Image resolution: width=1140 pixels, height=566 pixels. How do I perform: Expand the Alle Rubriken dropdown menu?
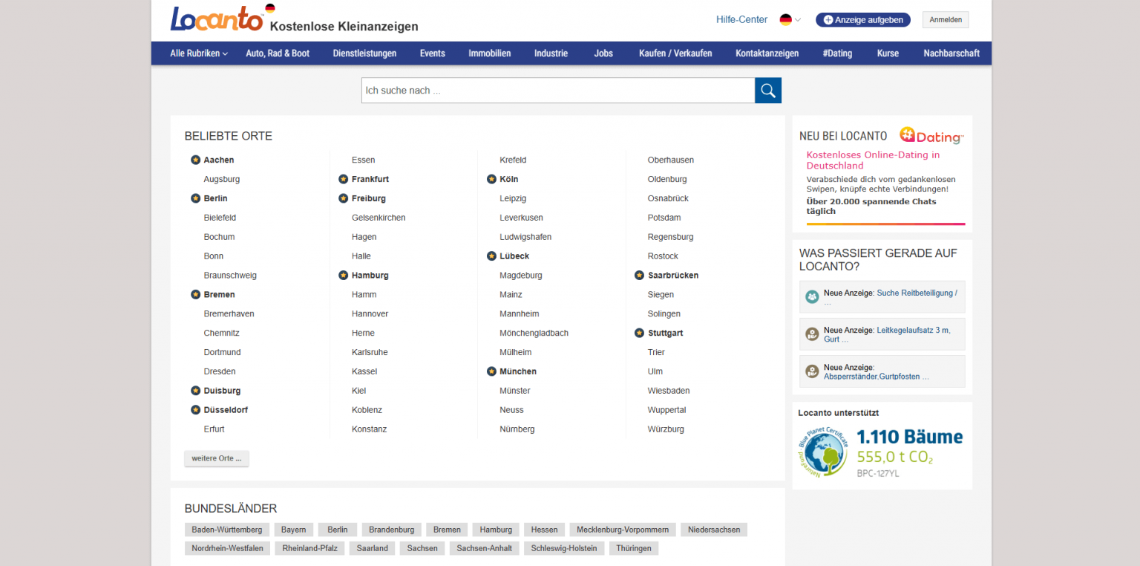coord(199,53)
